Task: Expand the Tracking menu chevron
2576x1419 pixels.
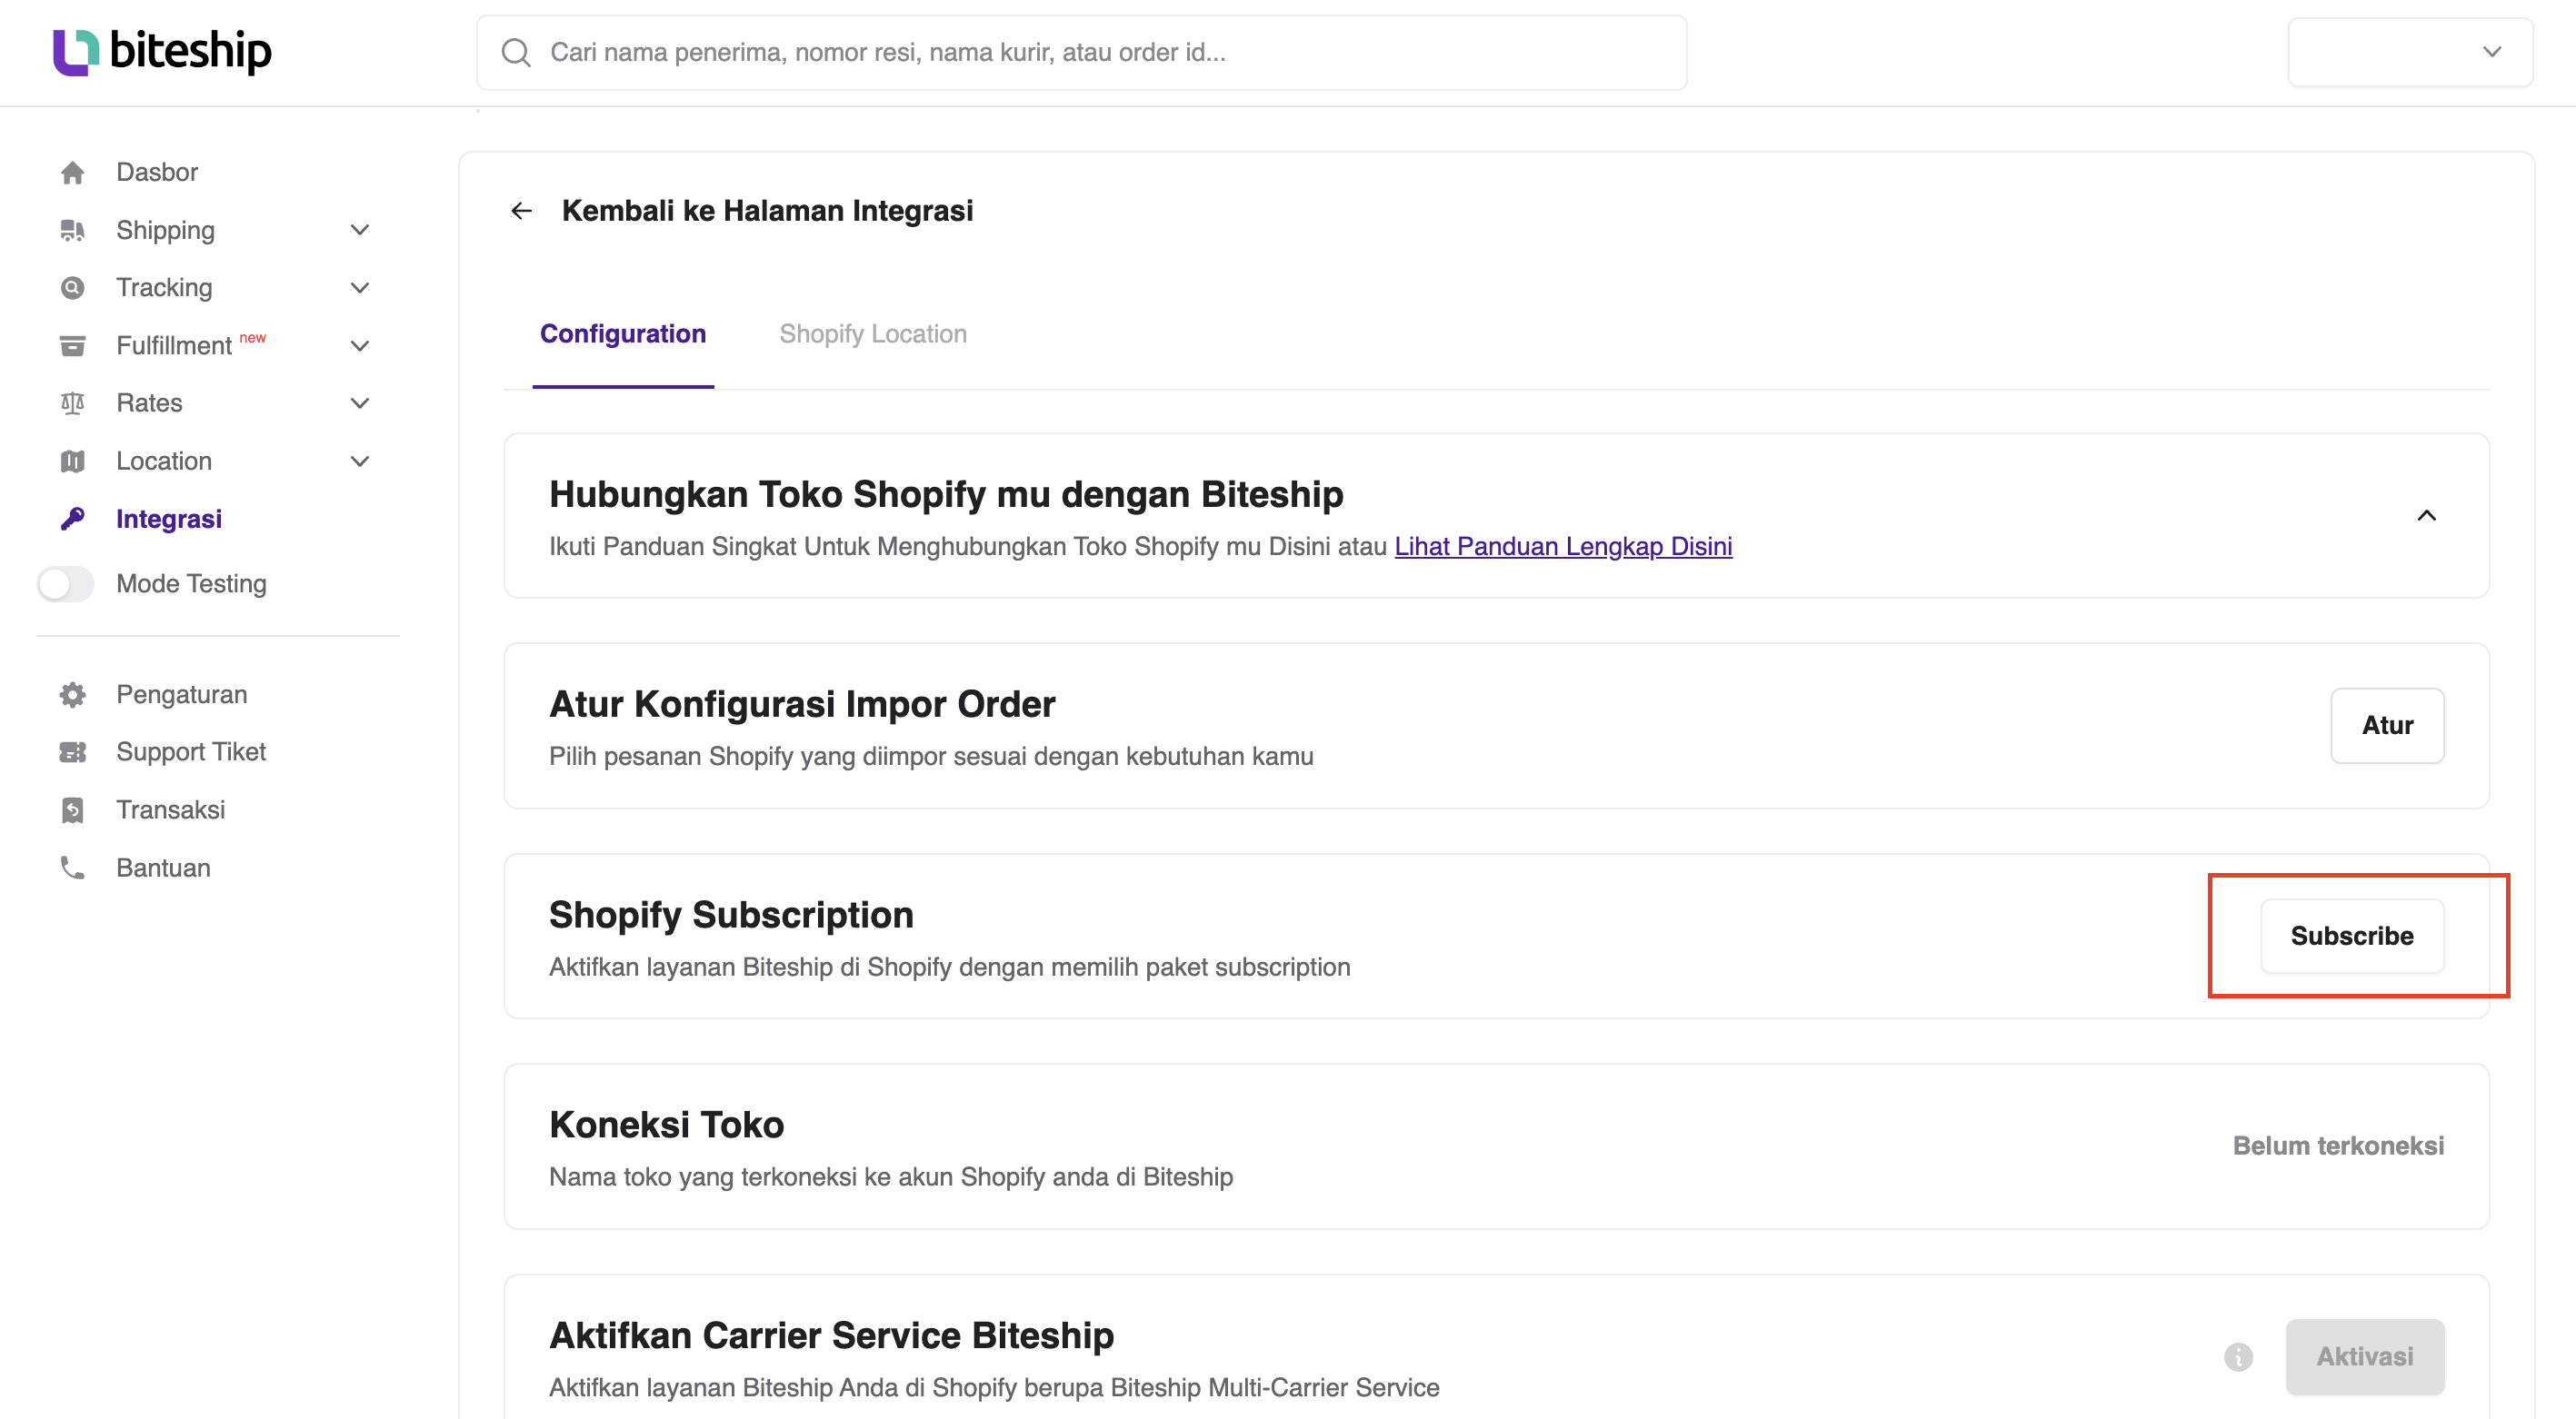Action: (360, 288)
